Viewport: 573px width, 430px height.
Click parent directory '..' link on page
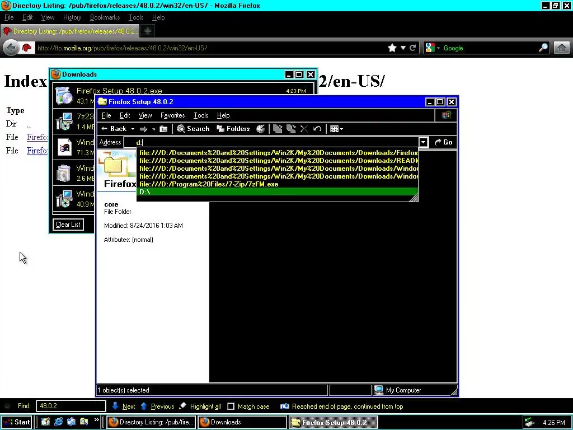click(29, 124)
